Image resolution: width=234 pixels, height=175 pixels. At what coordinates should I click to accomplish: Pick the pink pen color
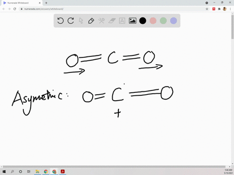[x=153, y=21]
